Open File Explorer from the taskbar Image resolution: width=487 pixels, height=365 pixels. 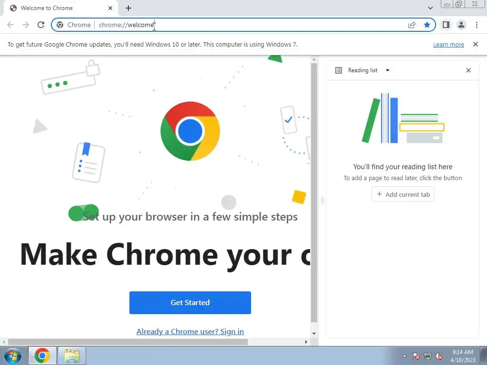coord(71,355)
